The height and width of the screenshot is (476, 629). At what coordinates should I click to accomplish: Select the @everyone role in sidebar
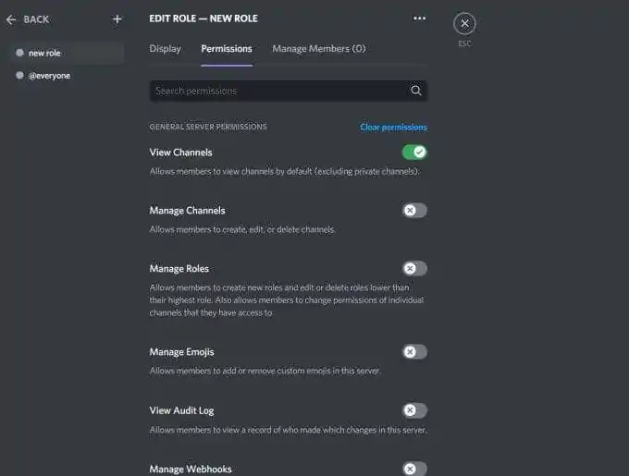pos(67,76)
